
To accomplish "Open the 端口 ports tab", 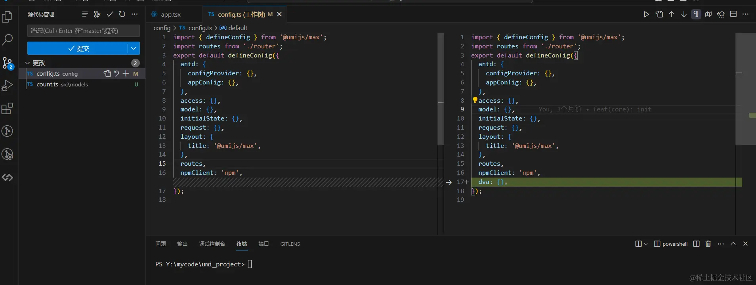I will [263, 244].
